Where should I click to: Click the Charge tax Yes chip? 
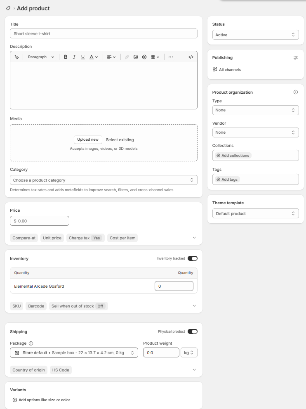click(x=85, y=238)
